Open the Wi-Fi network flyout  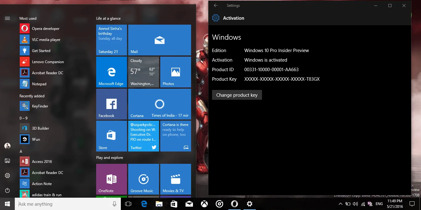pos(363,204)
